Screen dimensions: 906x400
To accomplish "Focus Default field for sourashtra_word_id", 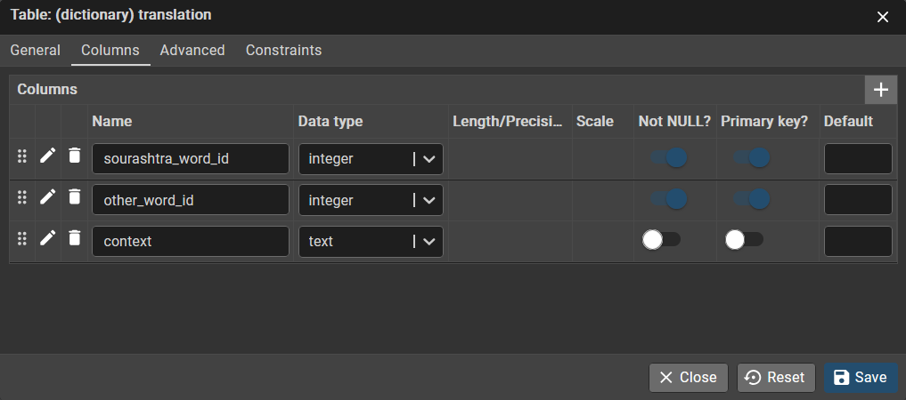I will coord(858,159).
